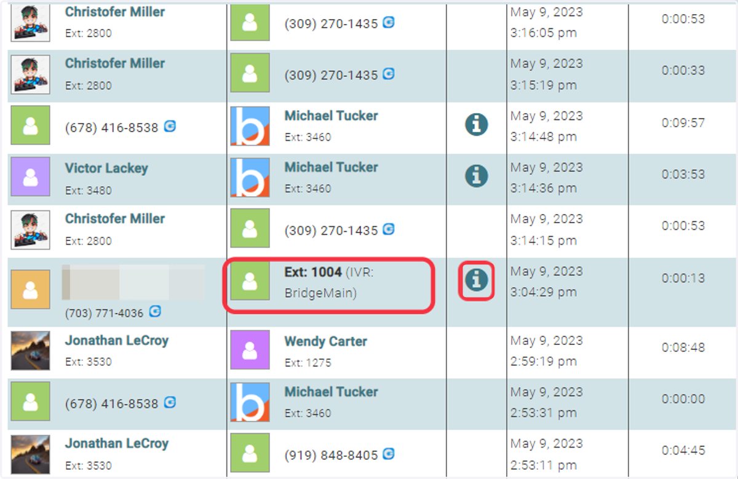Click lookup icon beside (678) 416-8538 at 2:53:31 pm
The height and width of the screenshot is (479, 738).
(170, 403)
